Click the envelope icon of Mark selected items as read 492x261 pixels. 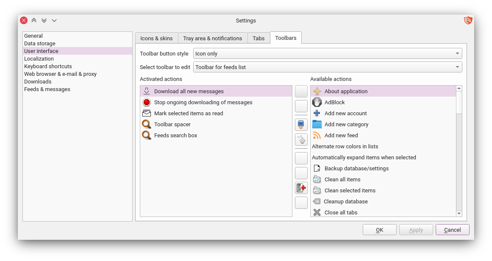pos(147,113)
